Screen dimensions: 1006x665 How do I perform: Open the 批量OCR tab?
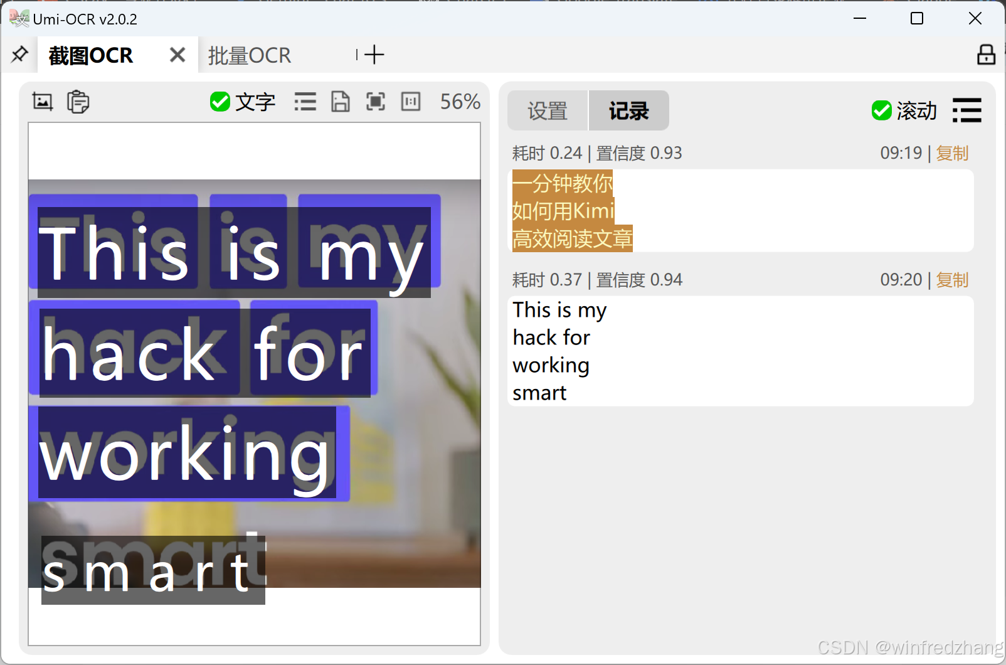250,56
